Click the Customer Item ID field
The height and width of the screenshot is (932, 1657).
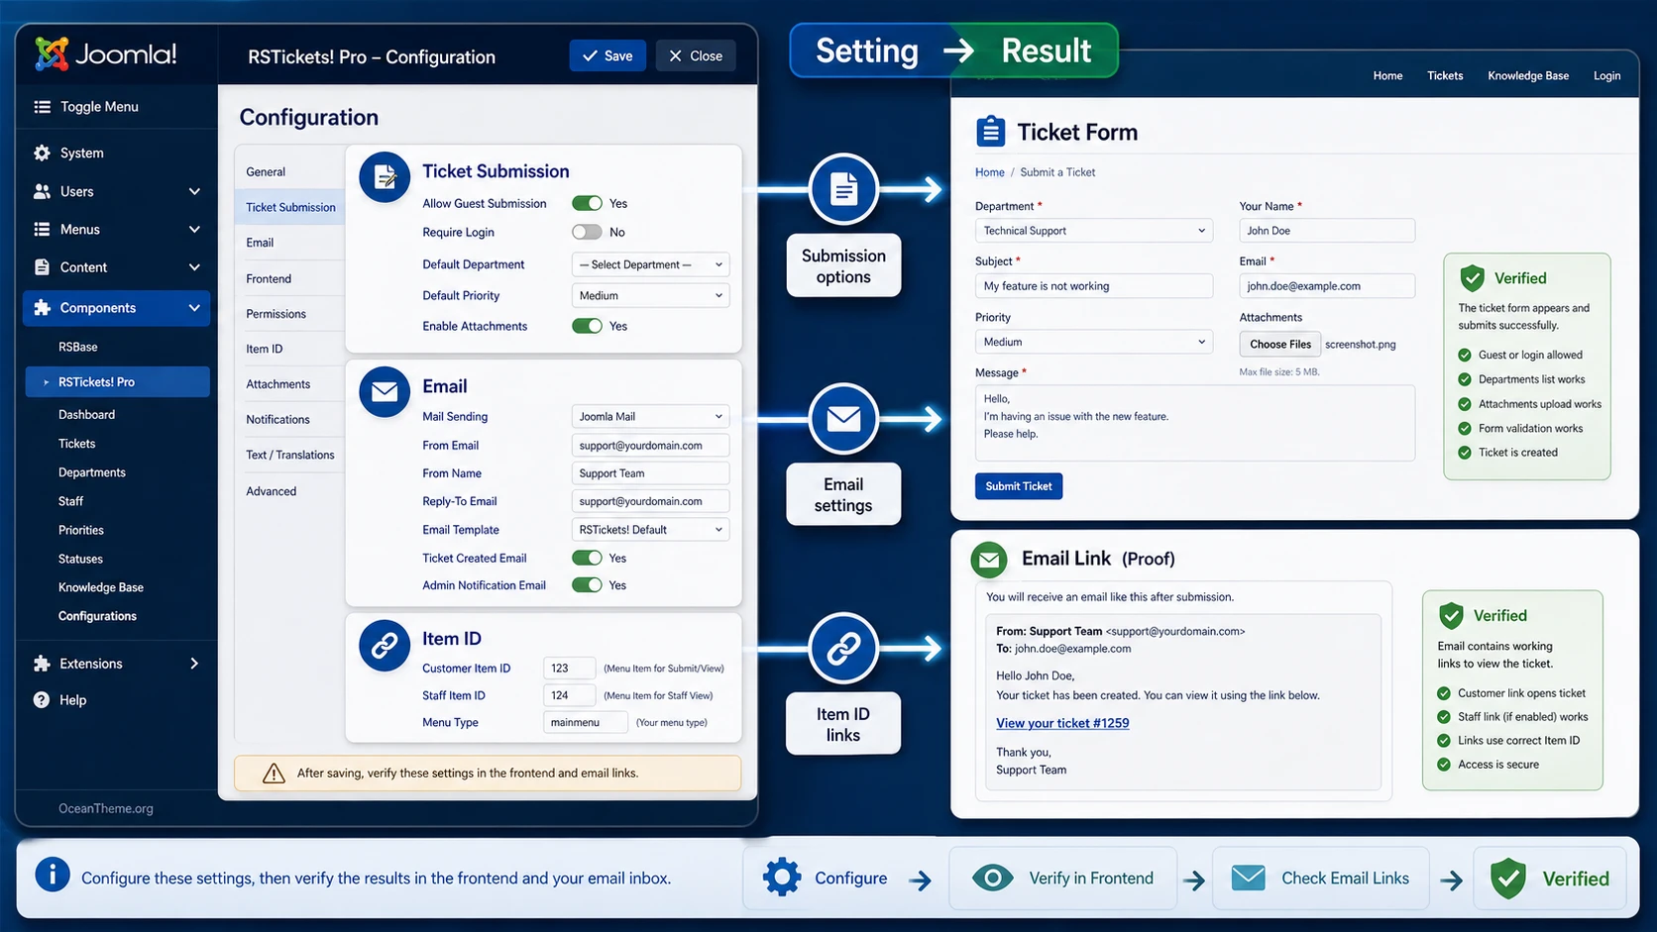pos(569,669)
